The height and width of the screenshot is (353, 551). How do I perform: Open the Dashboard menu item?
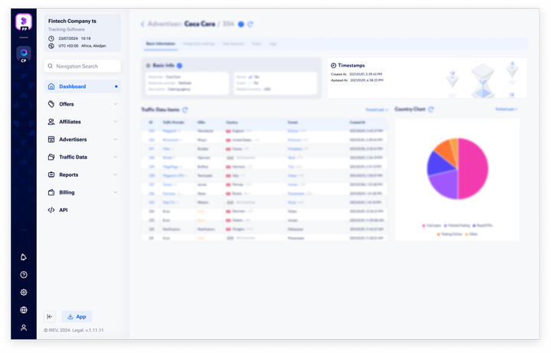(x=83, y=87)
